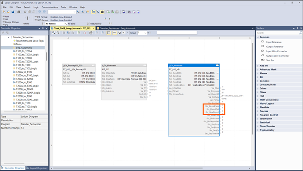This screenshot has height=171, width=303.
Task: Open the Sheet number dropdown
Action: click(145, 33)
